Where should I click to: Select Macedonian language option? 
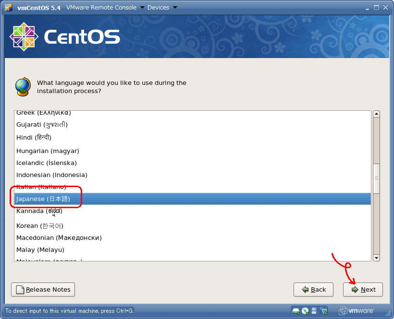point(59,237)
